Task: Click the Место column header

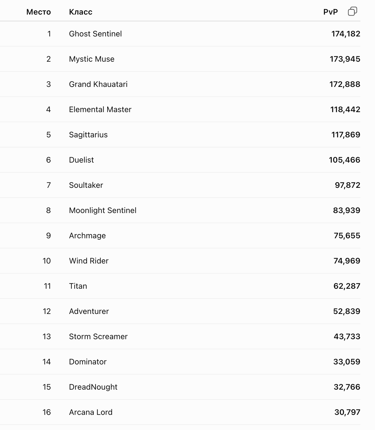Action: coord(38,12)
